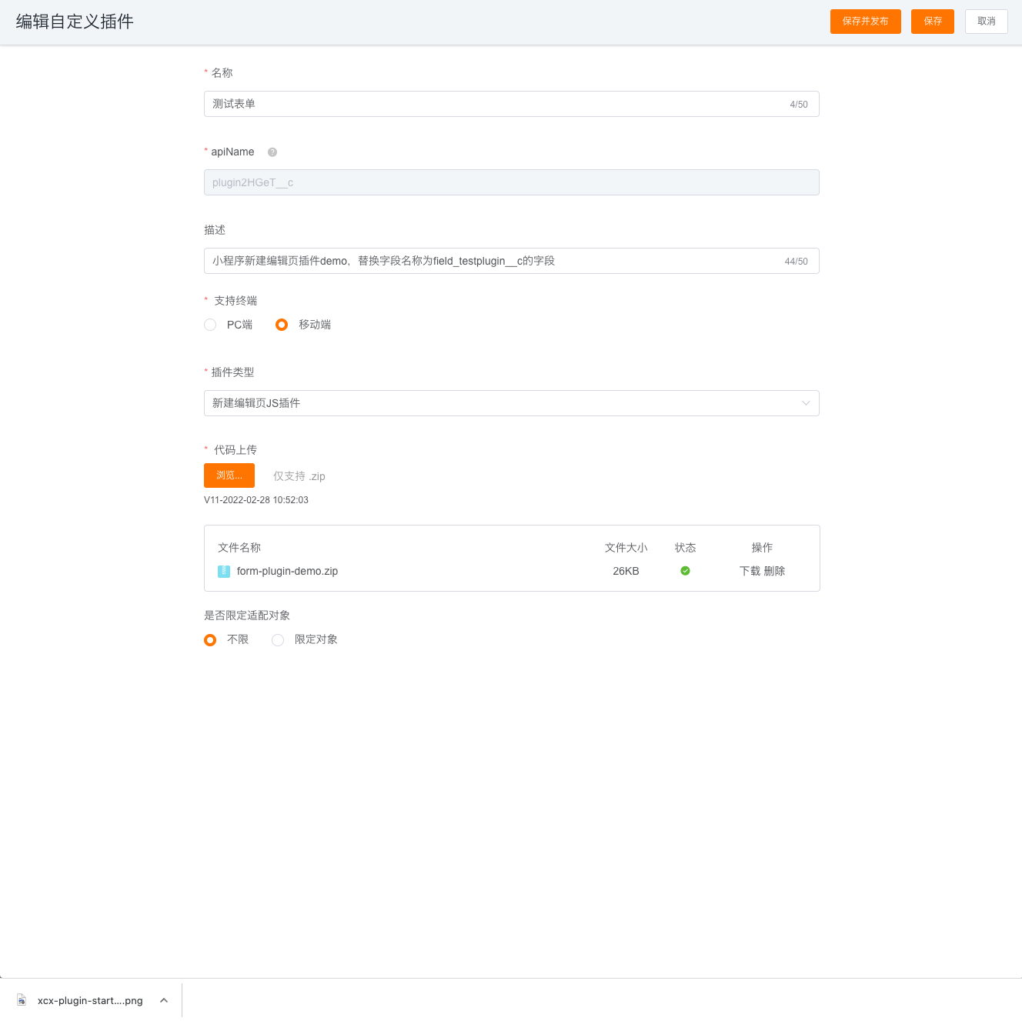1022x1021 pixels.
Task: Click the form-plugin-demo.zip file name
Action: pyautogui.click(x=287, y=571)
